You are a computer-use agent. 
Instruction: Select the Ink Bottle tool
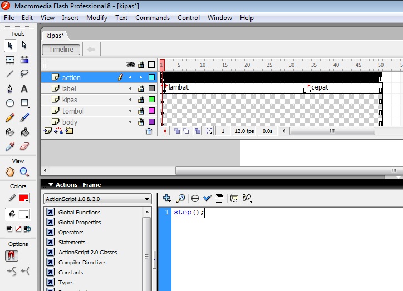[x=10, y=132]
